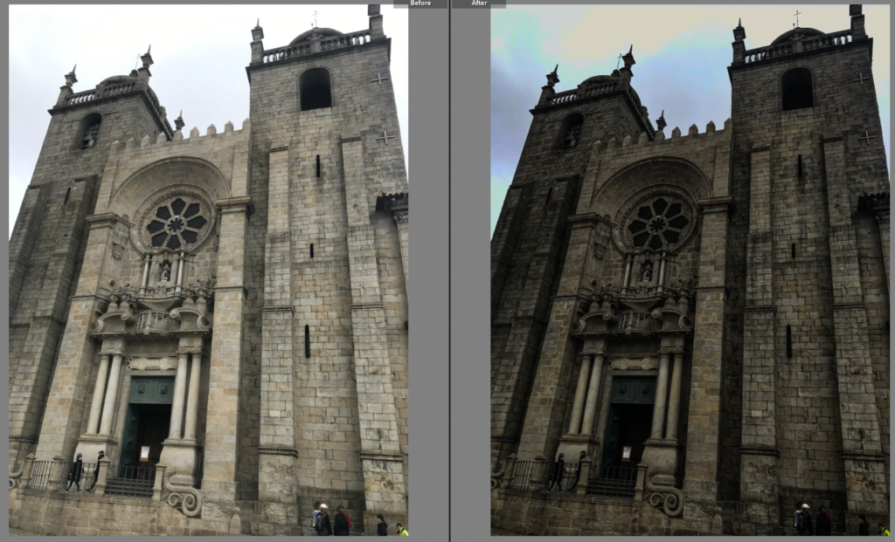The width and height of the screenshot is (895, 542).
Task: Click statue niche above door in After
Action: pyautogui.click(x=647, y=271)
